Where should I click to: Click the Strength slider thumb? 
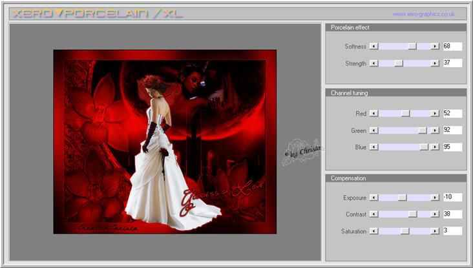pyautogui.click(x=399, y=63)
